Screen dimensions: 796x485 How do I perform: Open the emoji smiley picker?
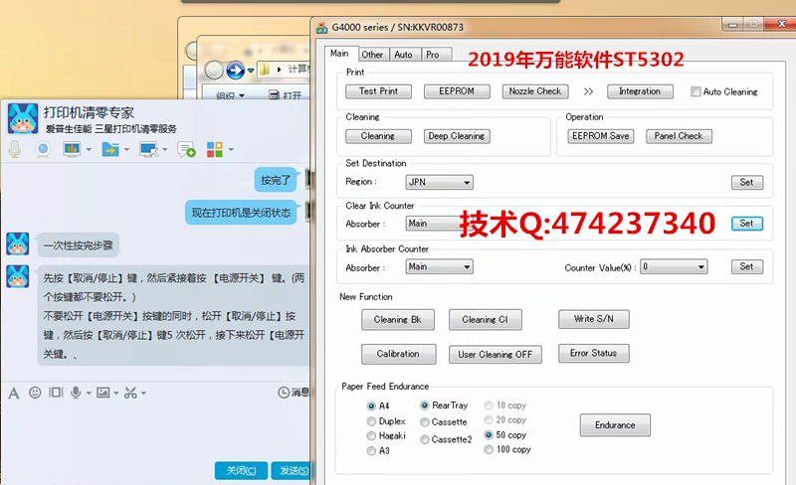35,393
